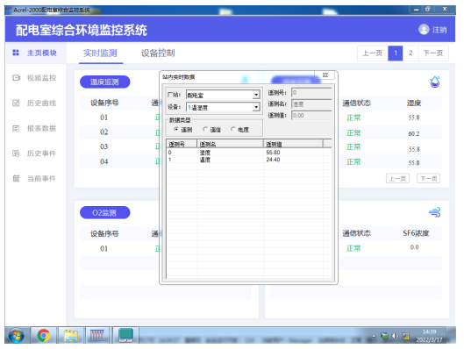
Task: Click the 报表数据 sidebar icon
Action: pyautogui.click(x=16, y=128)
